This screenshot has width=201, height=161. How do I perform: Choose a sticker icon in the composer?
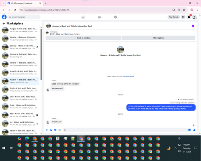[x=55, y=130]
